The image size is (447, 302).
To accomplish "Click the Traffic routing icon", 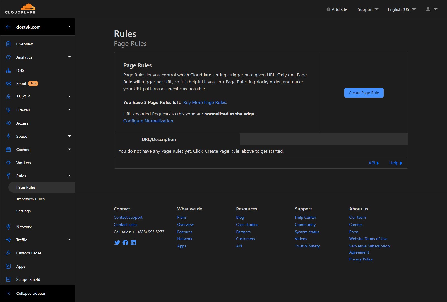I will tap(8, 240).
